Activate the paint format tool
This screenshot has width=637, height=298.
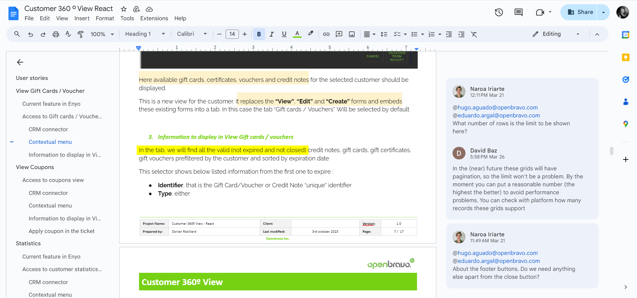pos(81,34)
